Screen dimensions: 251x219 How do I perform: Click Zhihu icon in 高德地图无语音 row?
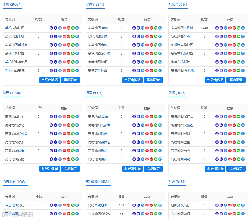point(160,125)
